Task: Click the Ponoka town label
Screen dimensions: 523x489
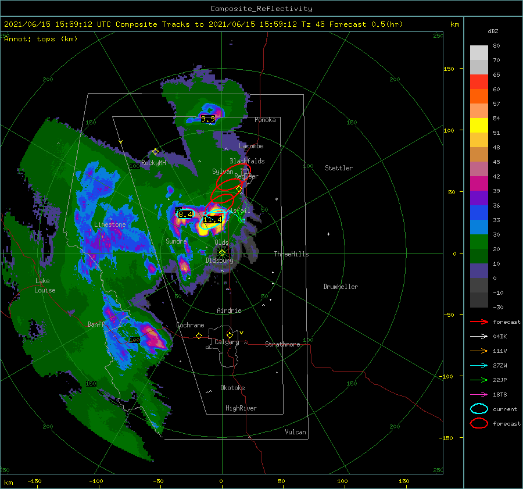Action: click(265, 120)
